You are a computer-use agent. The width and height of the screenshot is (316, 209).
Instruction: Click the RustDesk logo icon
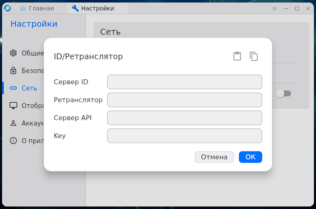click(x=8, y=8)
